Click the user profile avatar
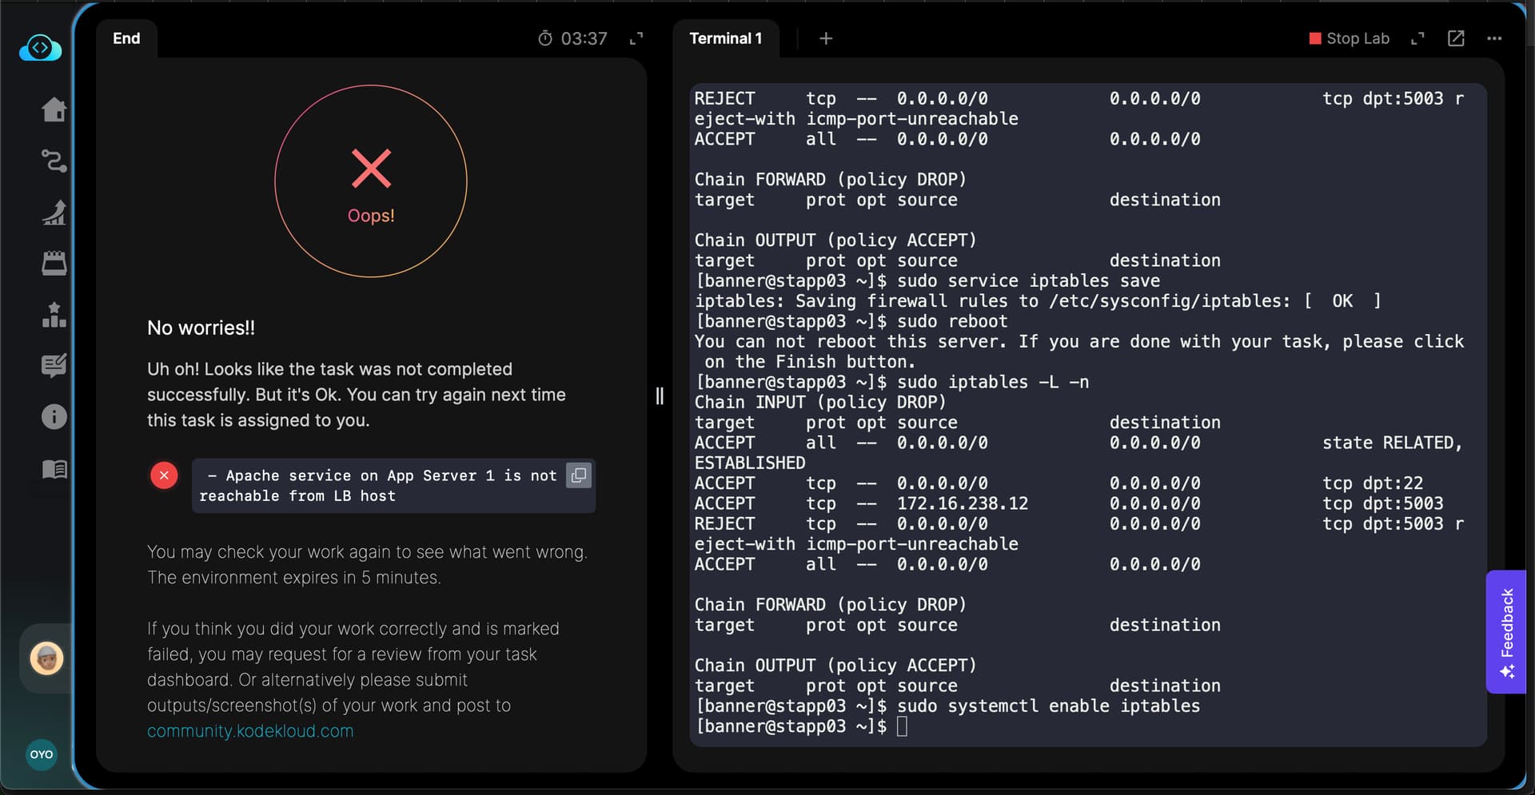Image resolution: width=1535 pixels, height=795 pixels. [x=46, y=658]
